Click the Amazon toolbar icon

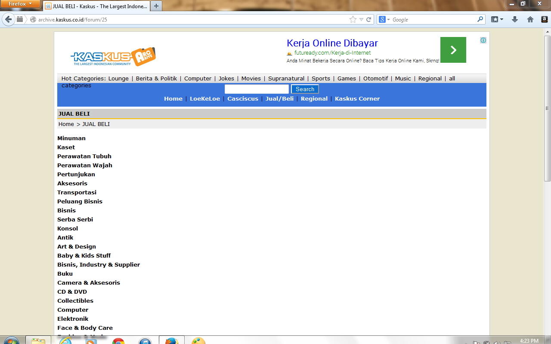pos(544,19)
